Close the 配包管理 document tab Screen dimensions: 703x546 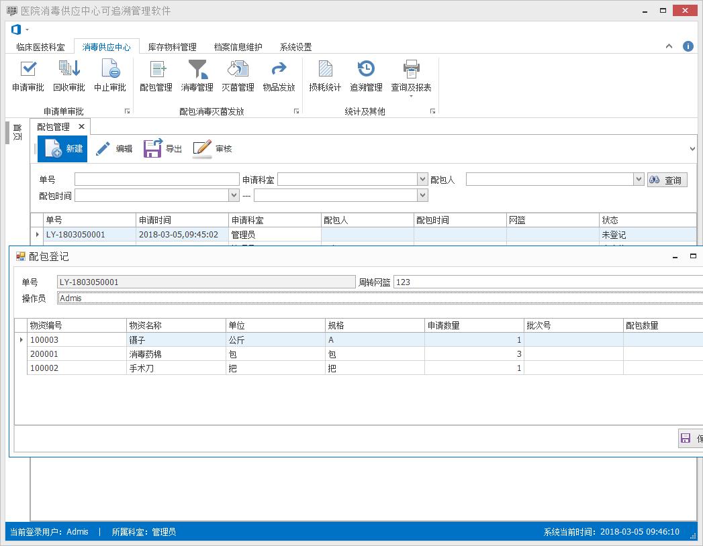click(82, 127)
